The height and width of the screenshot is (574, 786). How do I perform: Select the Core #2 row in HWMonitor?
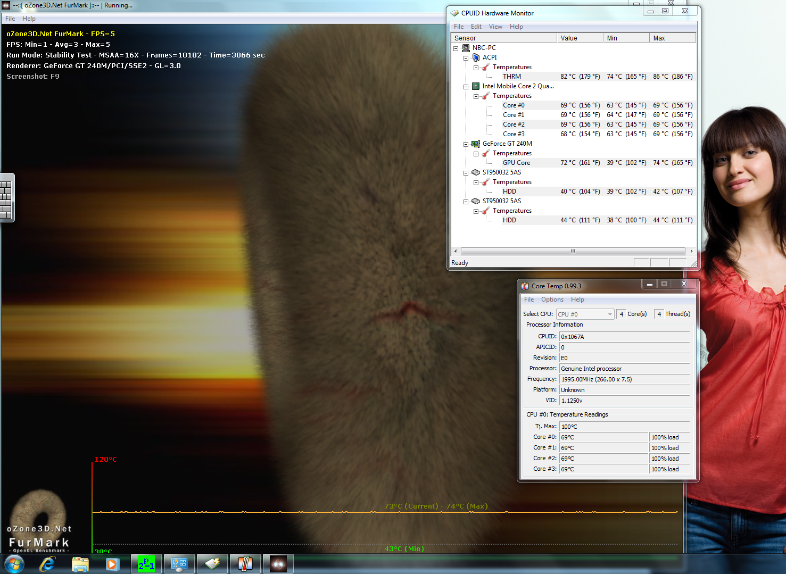598,124
